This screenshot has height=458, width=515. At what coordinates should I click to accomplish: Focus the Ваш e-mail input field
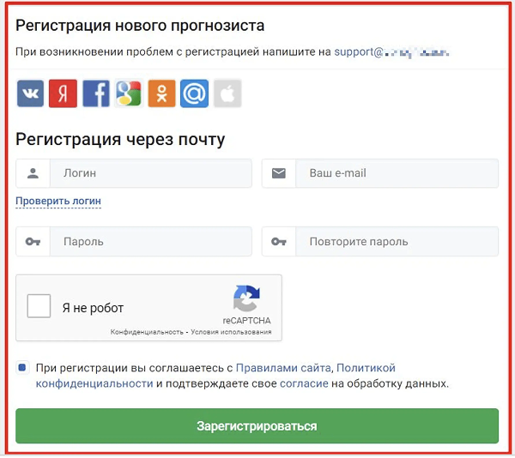click(397, 173)
